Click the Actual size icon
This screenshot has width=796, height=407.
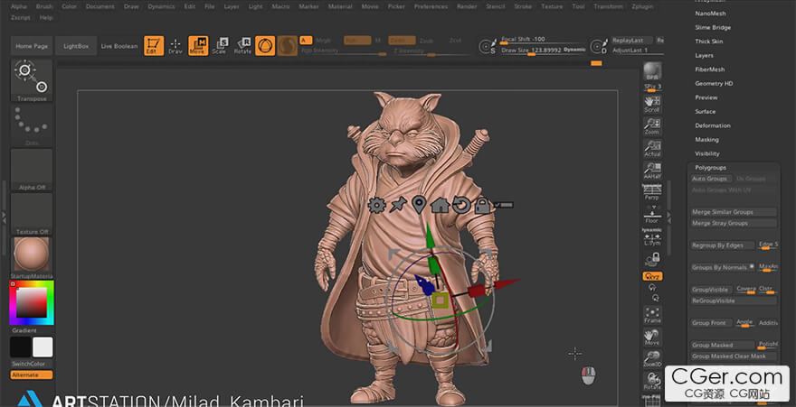tap(652, 148)
